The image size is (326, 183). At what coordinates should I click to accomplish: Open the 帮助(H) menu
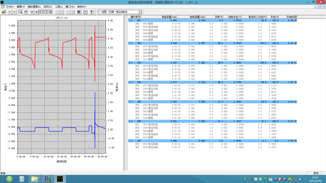pyautogui.click(x=81, y=7)
